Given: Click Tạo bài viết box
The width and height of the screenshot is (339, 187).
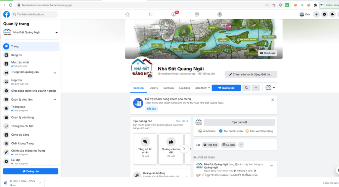Looking at the screenshot, I should click(240, 122).
